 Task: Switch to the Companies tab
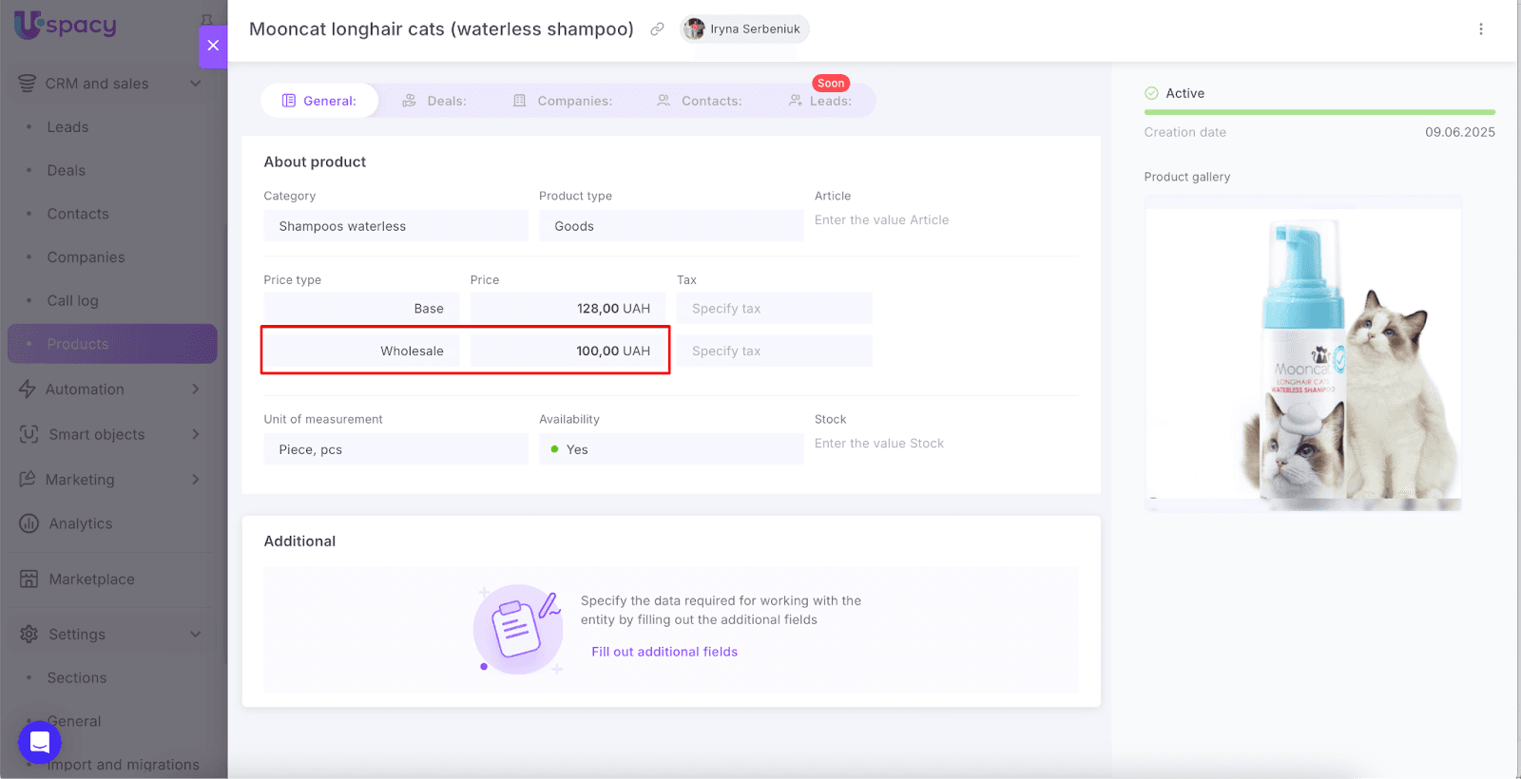[x=563, y=101]
